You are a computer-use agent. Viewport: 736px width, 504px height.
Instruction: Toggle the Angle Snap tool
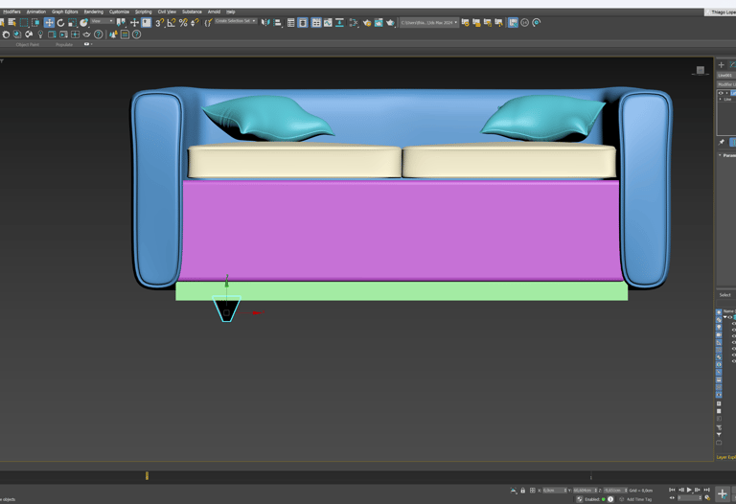pos(172,22)
